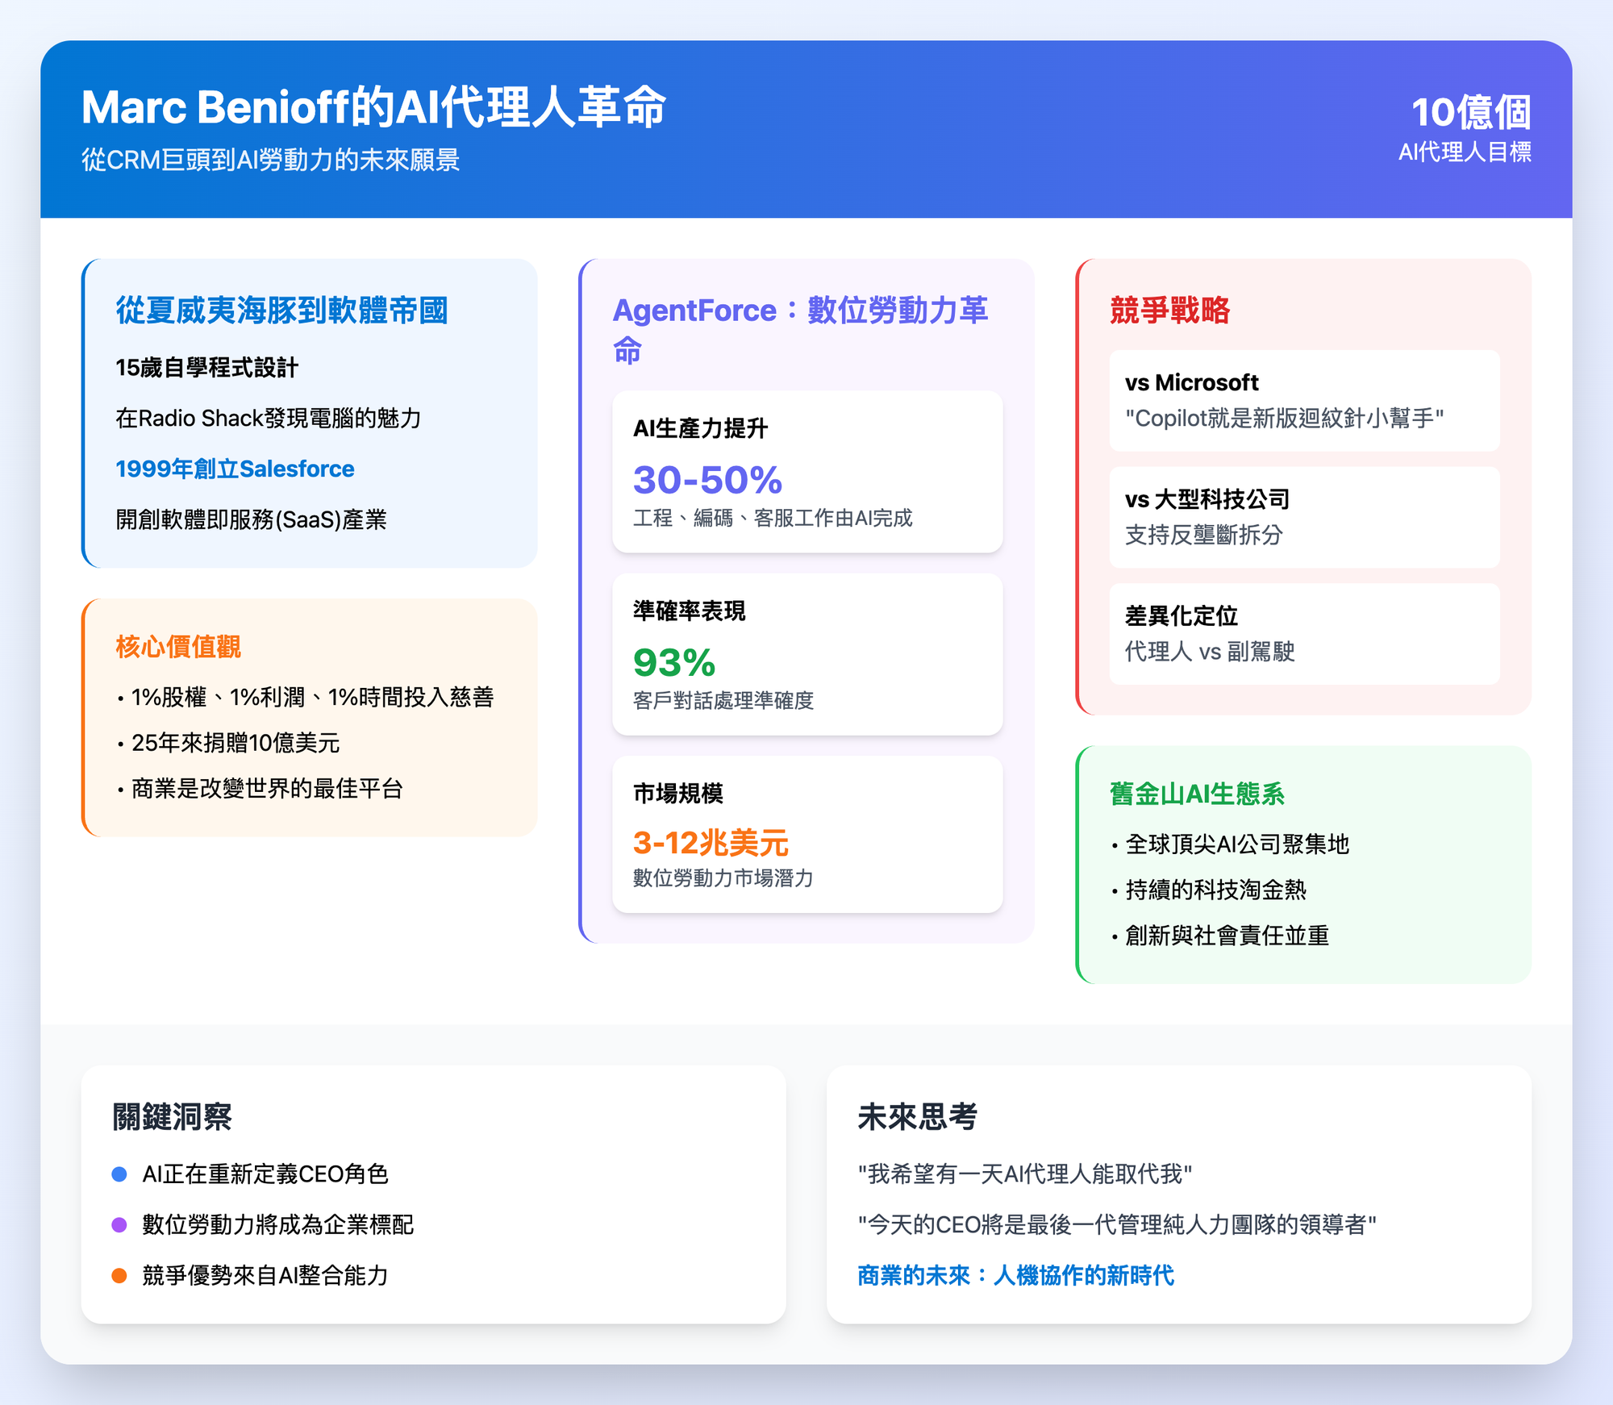The image size is (1613, 1405).
Task: Click the "關鍵洞察" heading
Action: point(172,1117)
